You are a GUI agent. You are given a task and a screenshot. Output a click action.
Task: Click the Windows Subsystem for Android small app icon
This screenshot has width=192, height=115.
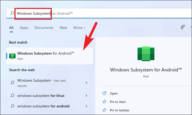click(12, 56)
